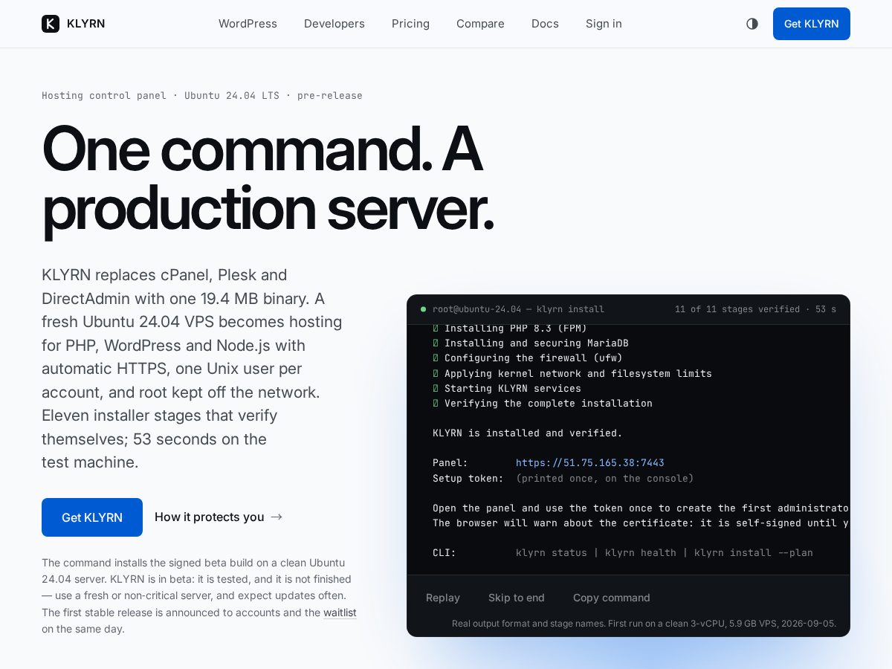
Task: Click 'One command. A production server.' headline
Action: pyautogui.click(x=268, y=179)
